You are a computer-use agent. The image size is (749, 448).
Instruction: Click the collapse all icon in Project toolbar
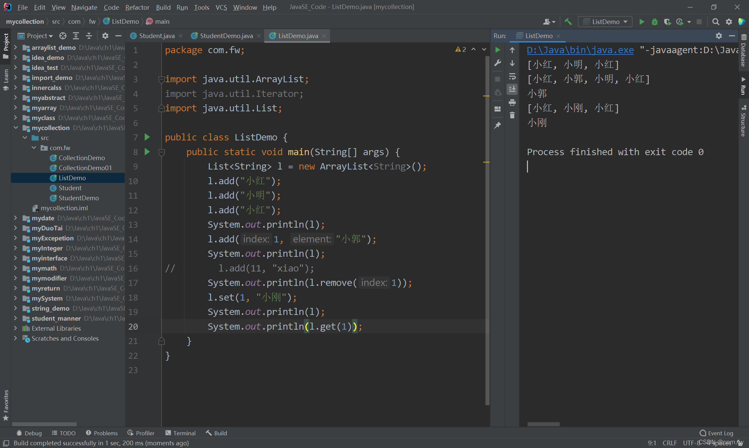tap(89, 36)
